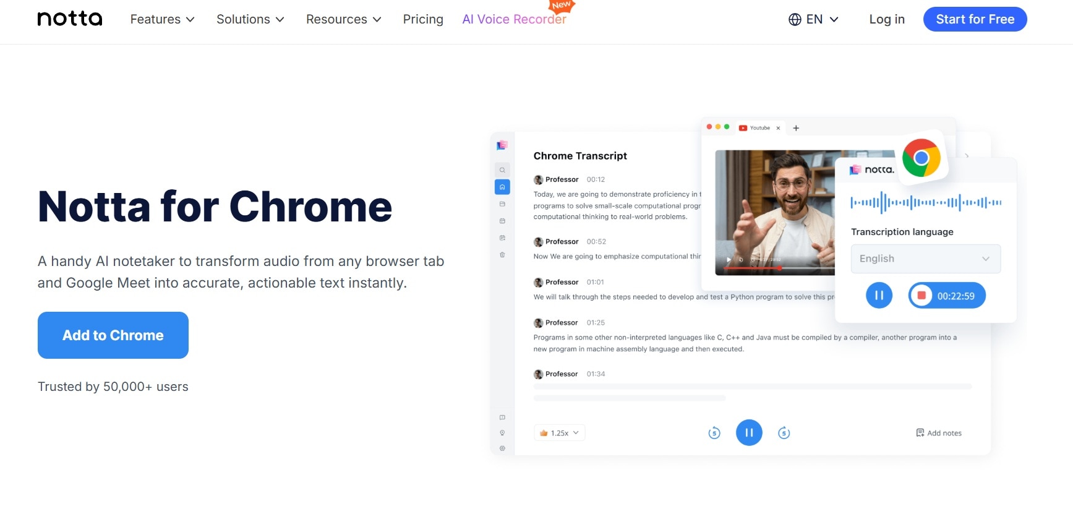Image resolution: width=1073 pixels, height=514 pixels.
Task: Expand the Features menu
Action: pos(163,20)
